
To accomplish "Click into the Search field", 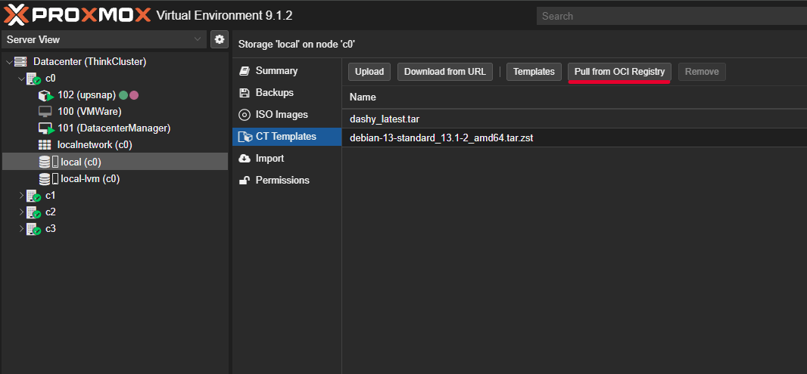I will [x=670, y=16].
